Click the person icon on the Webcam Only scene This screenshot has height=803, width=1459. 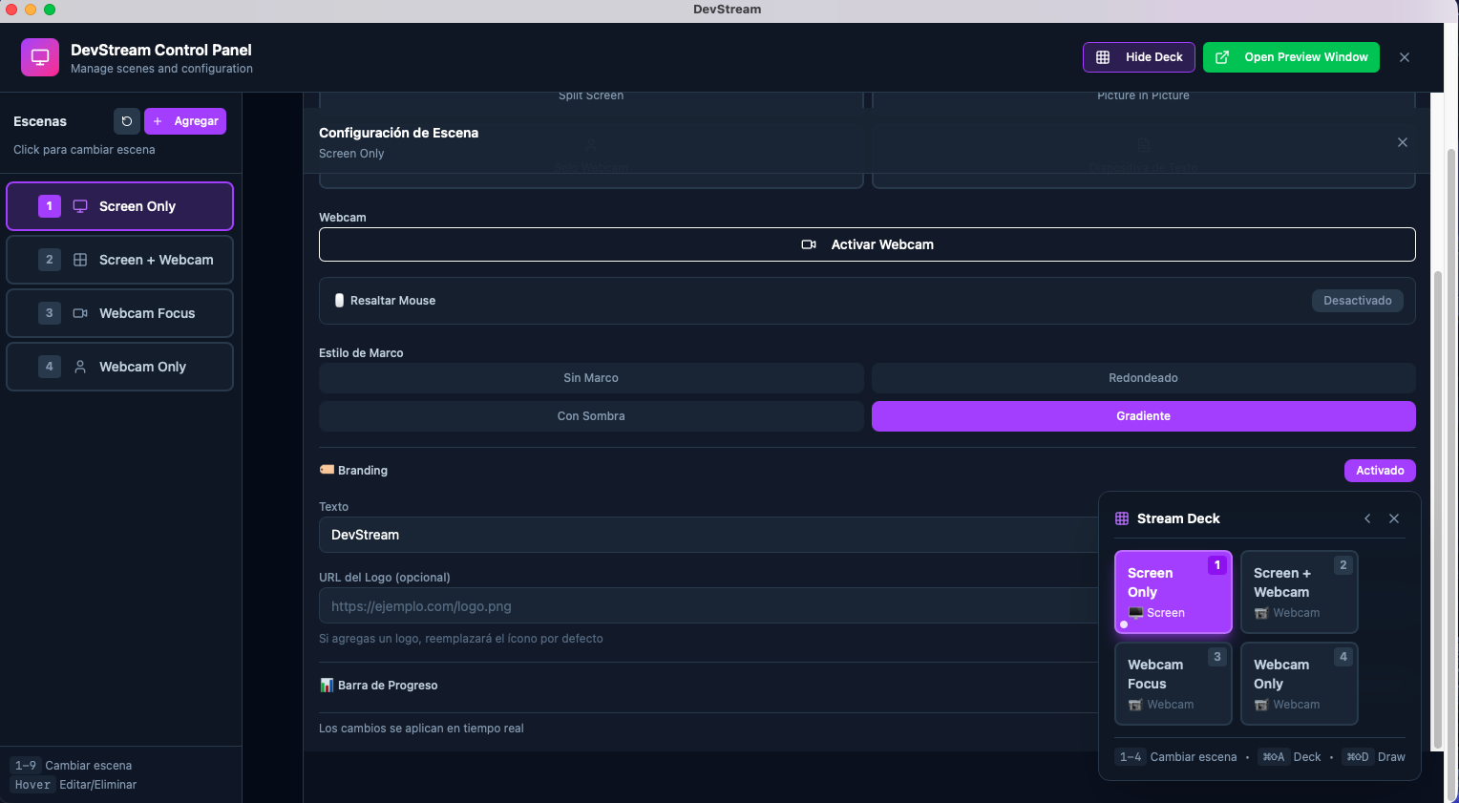[x=80, y=366]
